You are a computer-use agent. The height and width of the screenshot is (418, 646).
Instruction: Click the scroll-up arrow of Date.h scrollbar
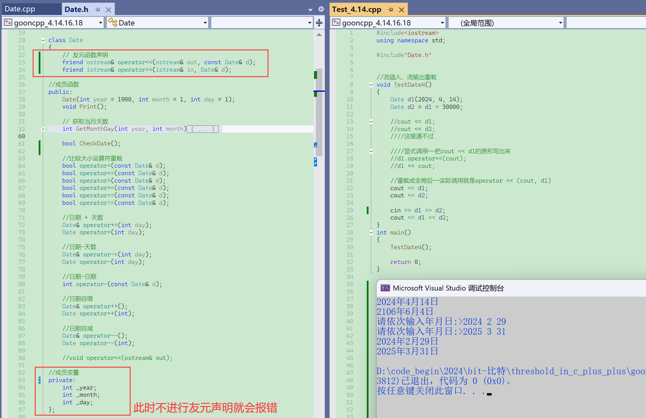tap(319, 35)
